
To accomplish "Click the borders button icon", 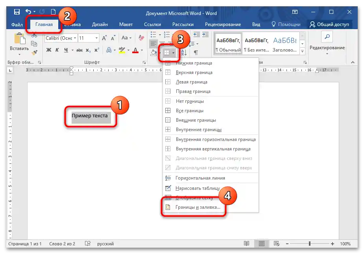I will (x=167, y=53).
